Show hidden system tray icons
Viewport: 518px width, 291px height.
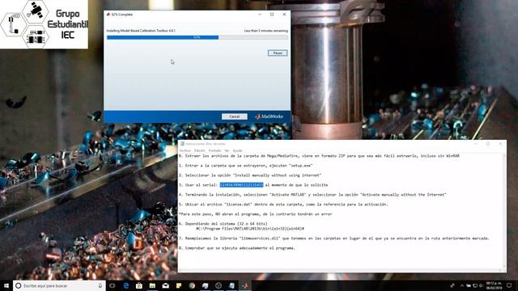[462, 285]
